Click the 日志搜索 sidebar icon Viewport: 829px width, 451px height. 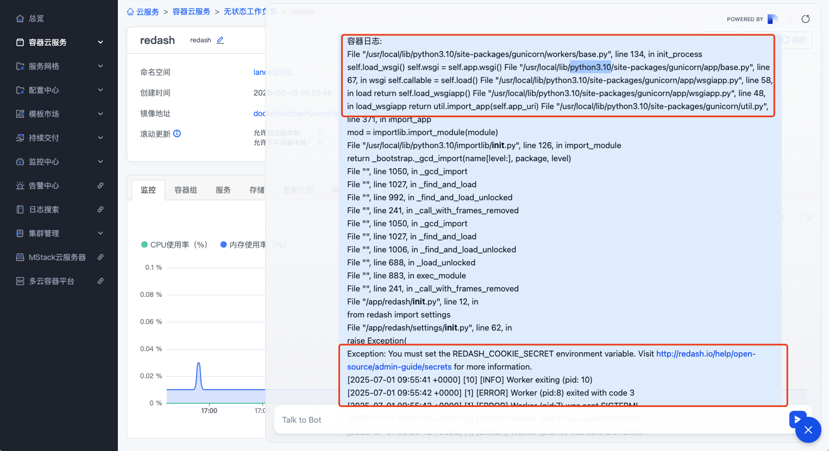point(20,209)
